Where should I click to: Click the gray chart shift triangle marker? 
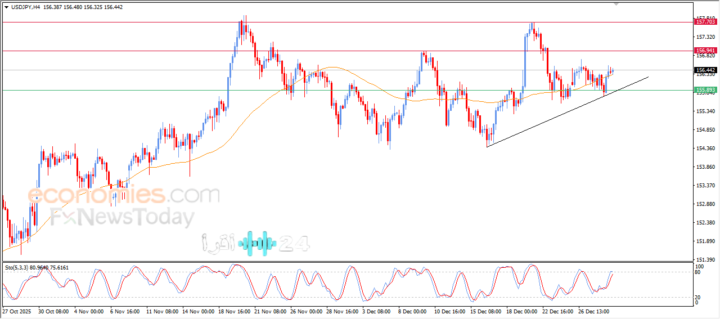click(617, 4)
